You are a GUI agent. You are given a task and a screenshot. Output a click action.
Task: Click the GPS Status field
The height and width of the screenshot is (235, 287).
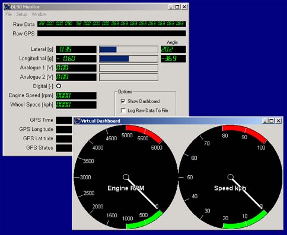pyautogui.click(x=64, y=148)
